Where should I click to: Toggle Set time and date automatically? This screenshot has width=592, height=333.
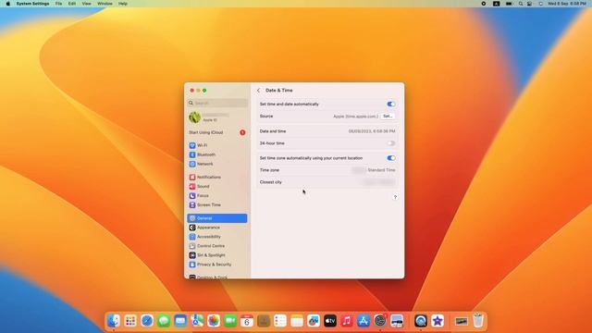(x=390, y=105)
